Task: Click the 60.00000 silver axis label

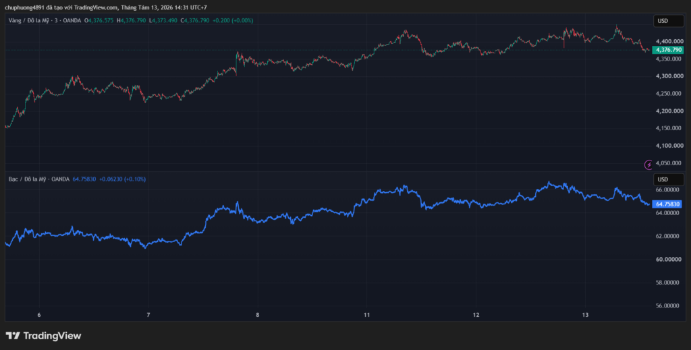Action: coord(669,260)
